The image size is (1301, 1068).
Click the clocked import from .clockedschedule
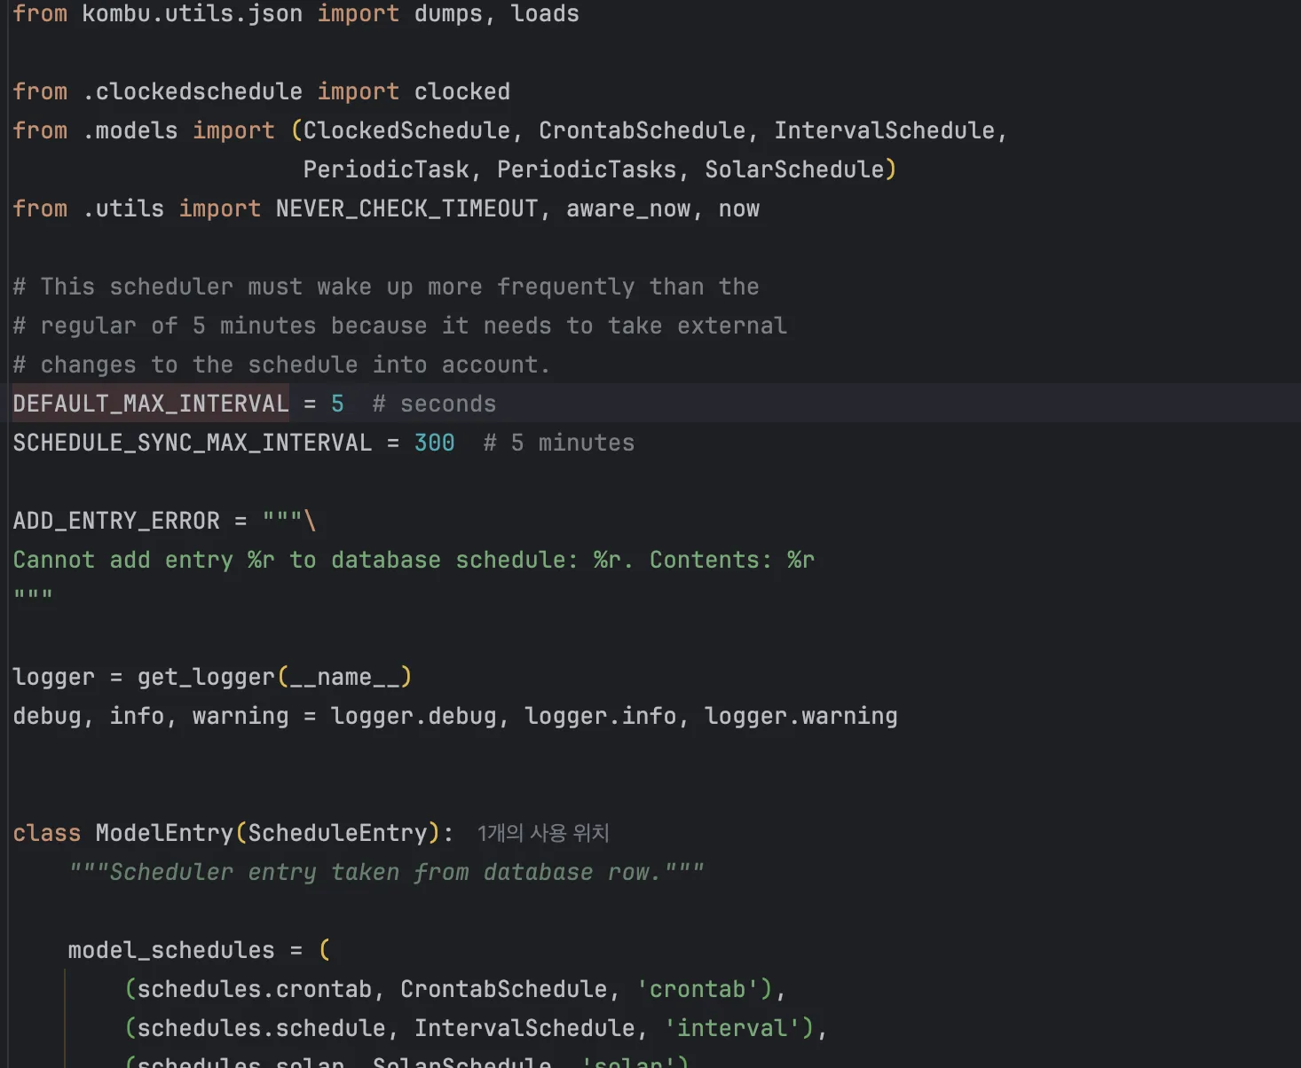tap(461, 90)
